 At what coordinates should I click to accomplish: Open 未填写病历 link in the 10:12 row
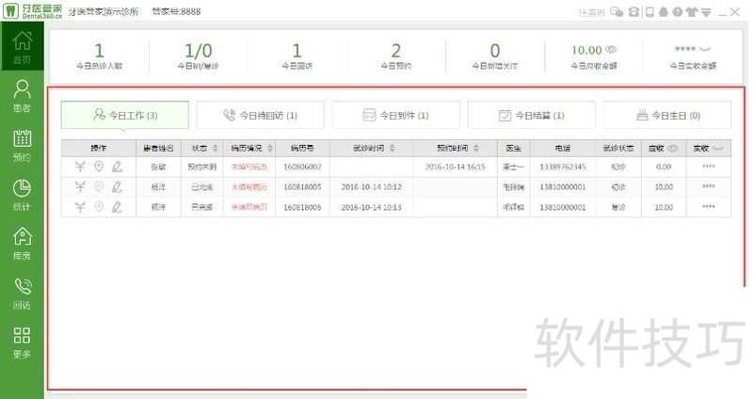pos(249,187)
